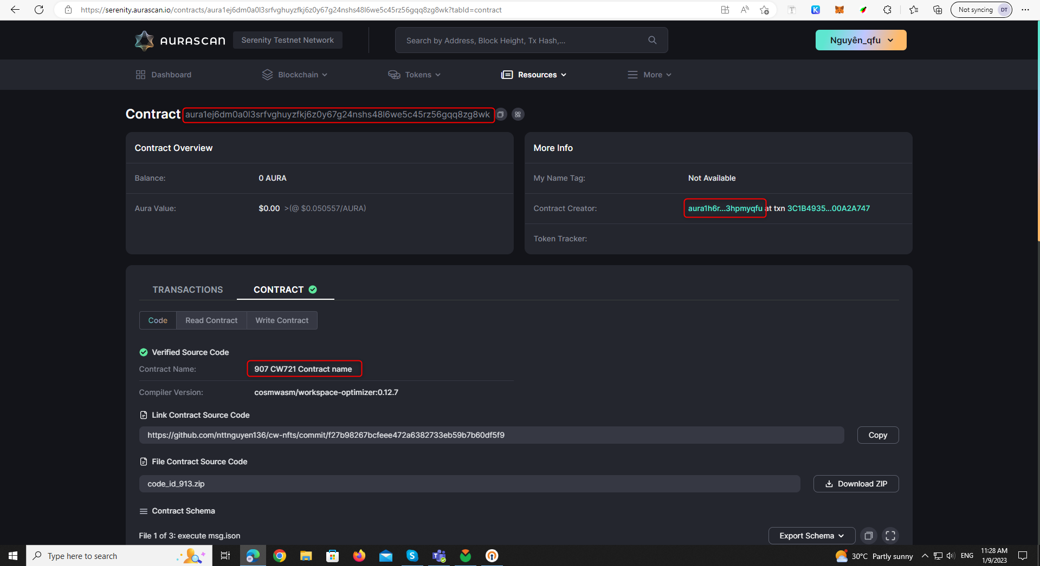The width and height of the screenshot is (1040, 566).
Task: Open the Nguyên_qfu account dropdown
Action: click(x=860, y=40)
